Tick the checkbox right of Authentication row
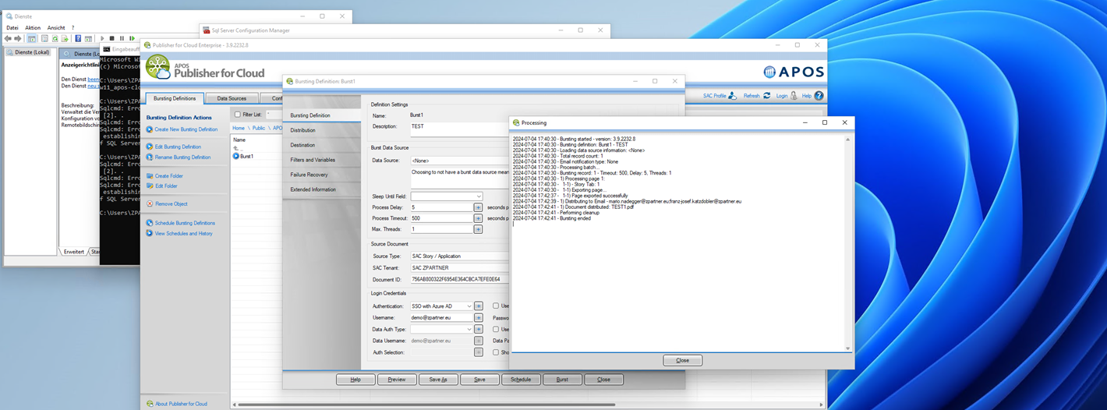Viewport: 1107px width, 410px height. [496, 306]
